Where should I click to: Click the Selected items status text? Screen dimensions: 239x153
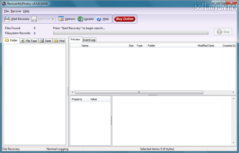157,149
